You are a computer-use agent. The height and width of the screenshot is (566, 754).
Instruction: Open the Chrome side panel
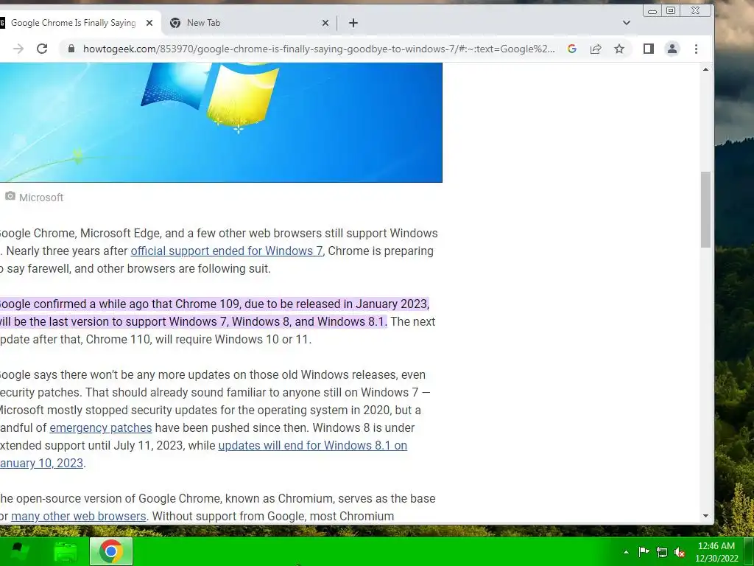(x=648, y=49)
